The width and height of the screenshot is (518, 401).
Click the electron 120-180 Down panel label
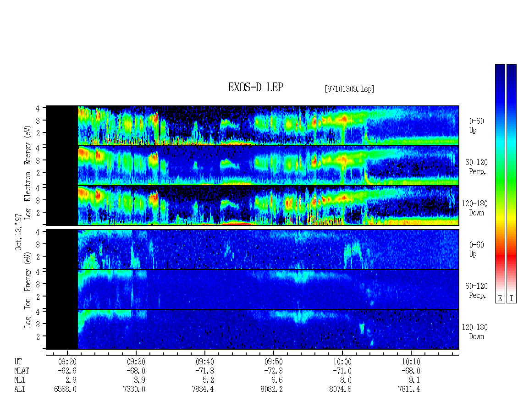[x=475, y=208]
